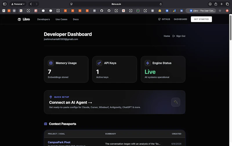Open the Developers nav menu
This screenshot has height=146, width=232.
click(x=43, y=19)
